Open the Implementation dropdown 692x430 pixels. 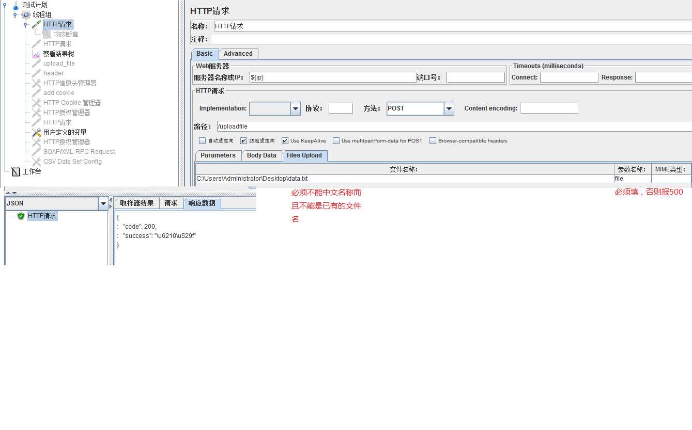tap(295, 108)
